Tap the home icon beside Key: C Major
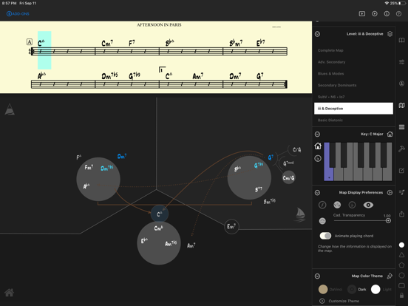The height and width of the screenshot is (306, 408). point(390,135)
